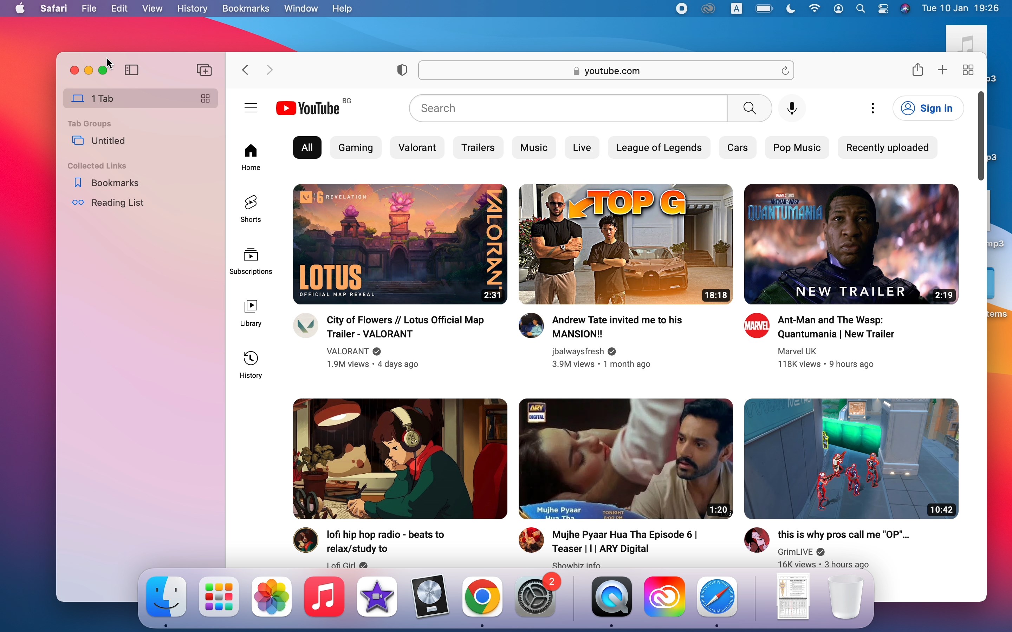Screen dimensions: 1012x632
Task: Open YouTube History
Action: 251,364
